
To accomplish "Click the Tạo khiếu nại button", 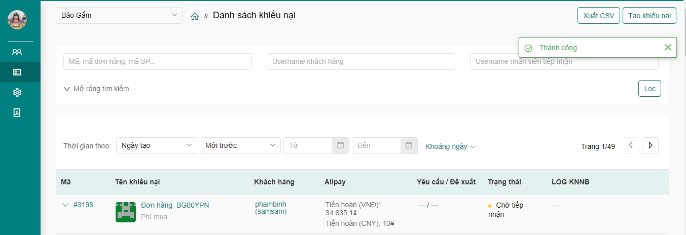I will 649,16.
